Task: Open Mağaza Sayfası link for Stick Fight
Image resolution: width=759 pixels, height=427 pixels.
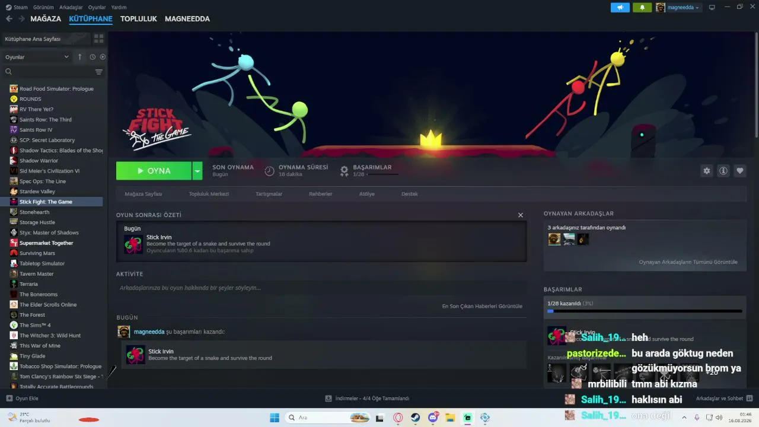Action: click(x=143, y=194)
